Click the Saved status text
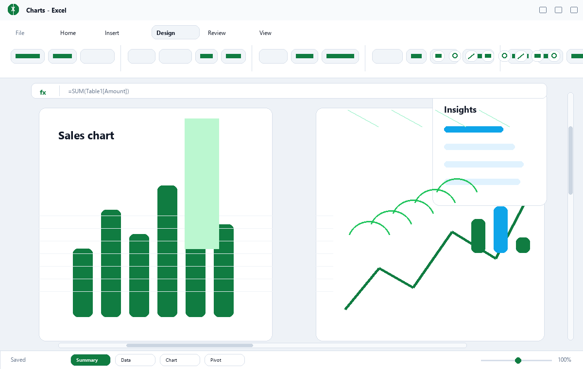This screenshot has width=583, height=369. [18, 360]
